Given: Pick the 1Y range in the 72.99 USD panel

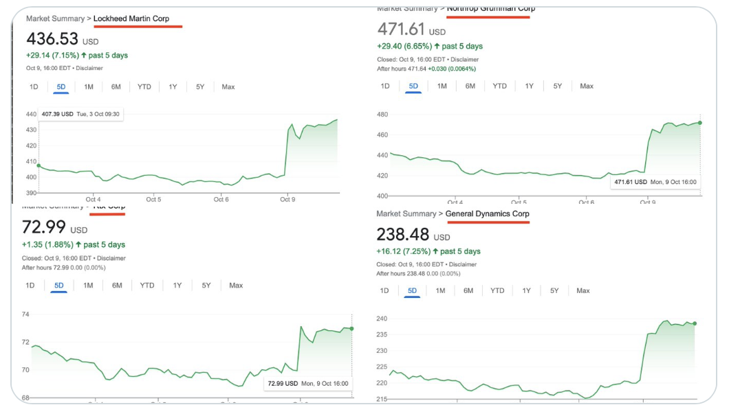Looking at the screenshot, I should click(177, 285).
